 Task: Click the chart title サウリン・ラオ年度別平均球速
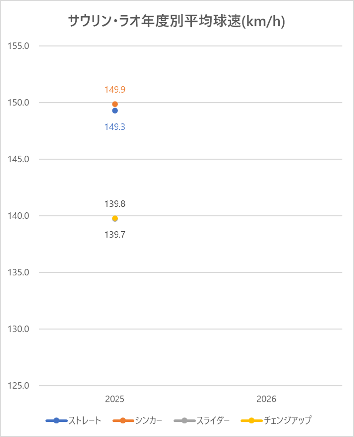176,22
